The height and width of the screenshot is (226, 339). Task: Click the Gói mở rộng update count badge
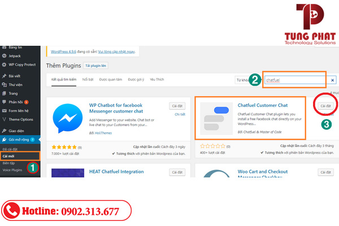pos(32,140)
